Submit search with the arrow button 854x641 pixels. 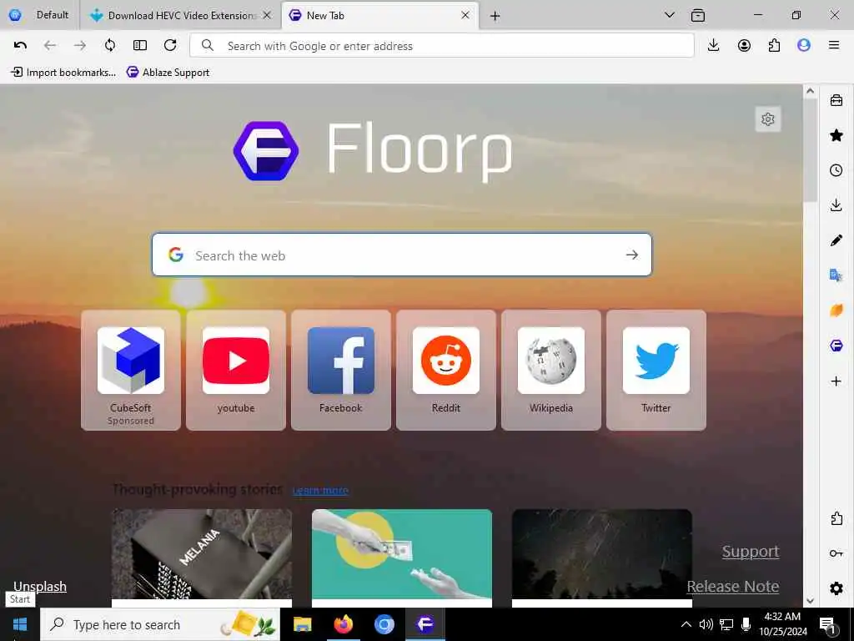(x=632, y=255)
